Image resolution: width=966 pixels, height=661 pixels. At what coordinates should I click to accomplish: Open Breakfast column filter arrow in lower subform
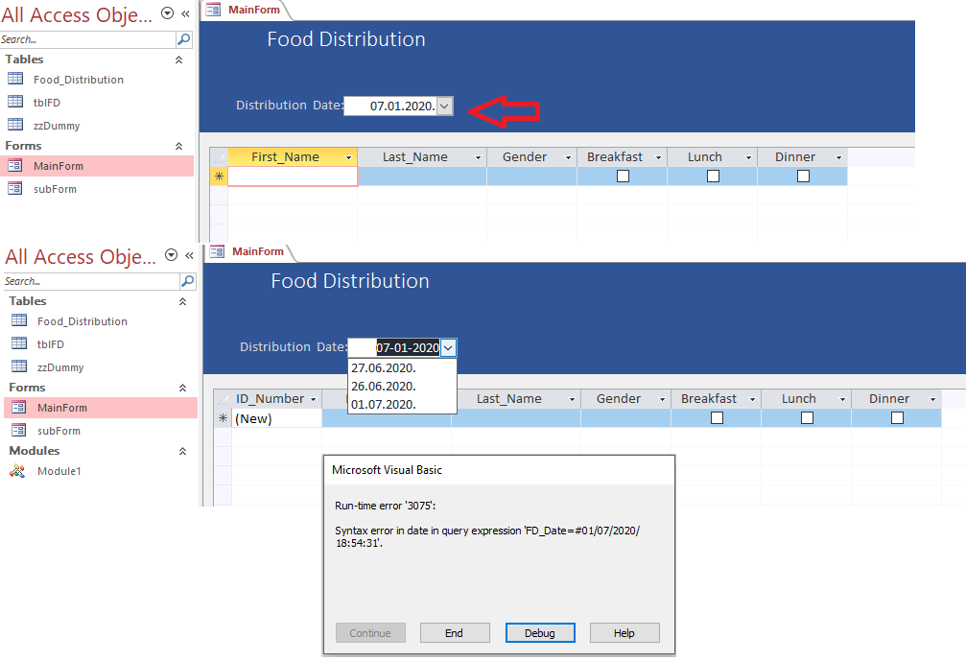pos(752,399)
